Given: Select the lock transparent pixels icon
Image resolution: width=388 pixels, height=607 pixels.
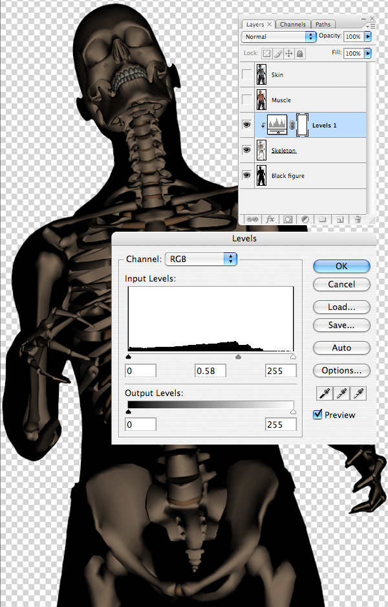Looking at the screenshot, I should click(266, 54).
